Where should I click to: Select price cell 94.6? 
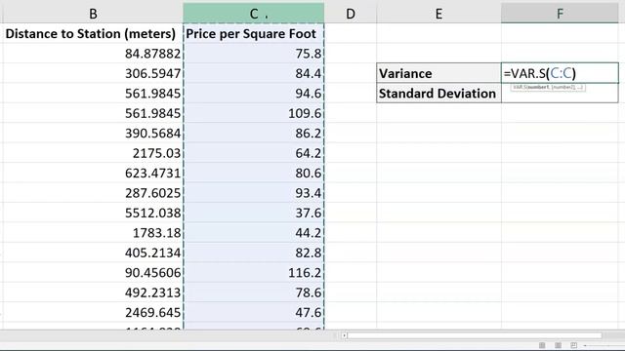(x=254, y=94)
